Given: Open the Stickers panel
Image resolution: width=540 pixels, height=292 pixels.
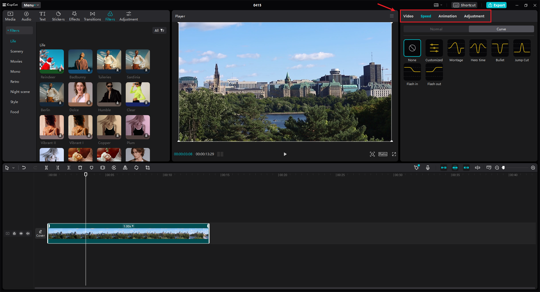Looking at the screenshot, I should pos(58,16).
